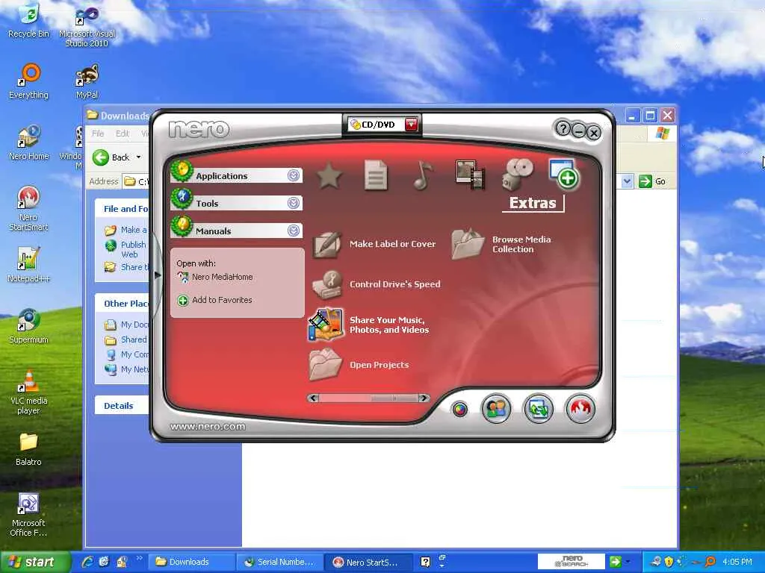The height and width of the screenshot is (573, 765).
Task: Open the File menu in Downloads window
Action: click(x=98, y=134)
